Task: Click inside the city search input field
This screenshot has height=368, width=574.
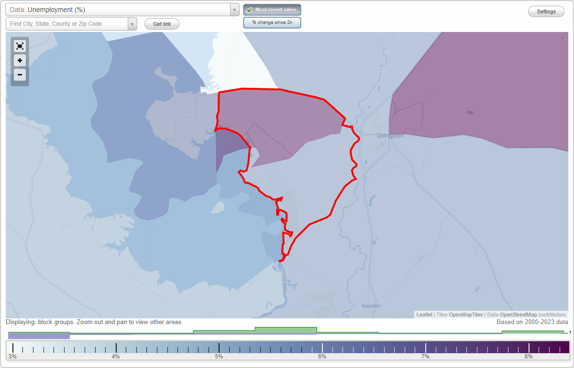Action: click(x=67, y=23)
